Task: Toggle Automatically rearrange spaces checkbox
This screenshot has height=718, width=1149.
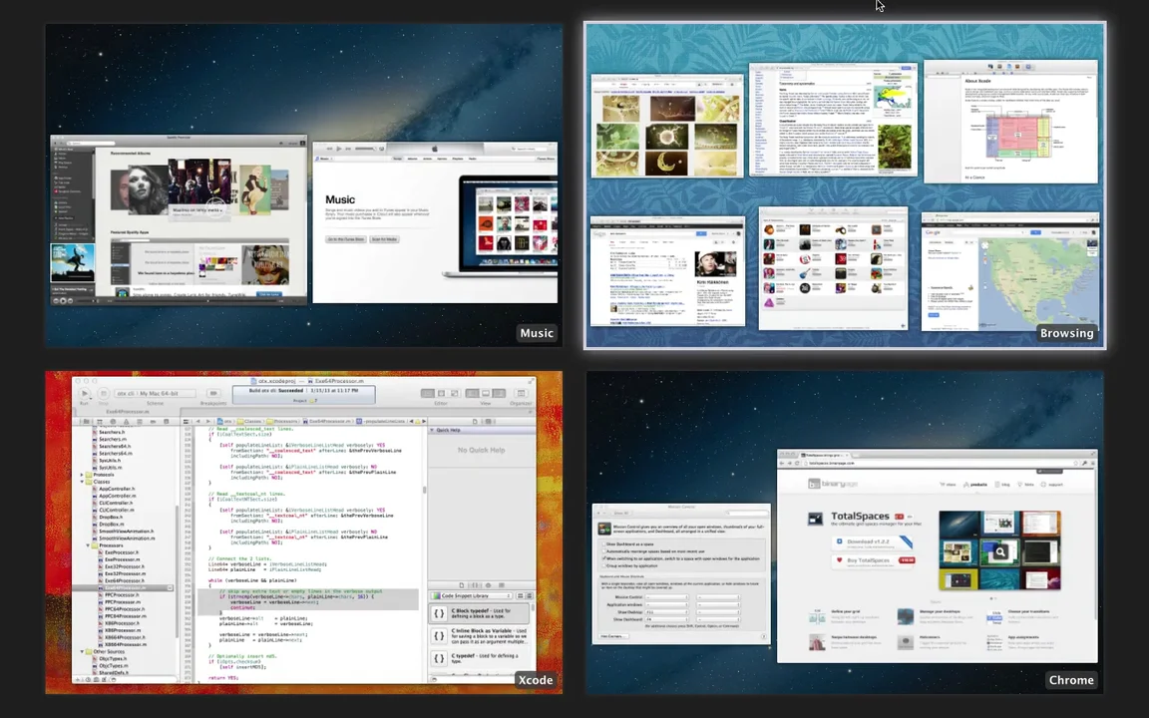Action: point(603,550)
